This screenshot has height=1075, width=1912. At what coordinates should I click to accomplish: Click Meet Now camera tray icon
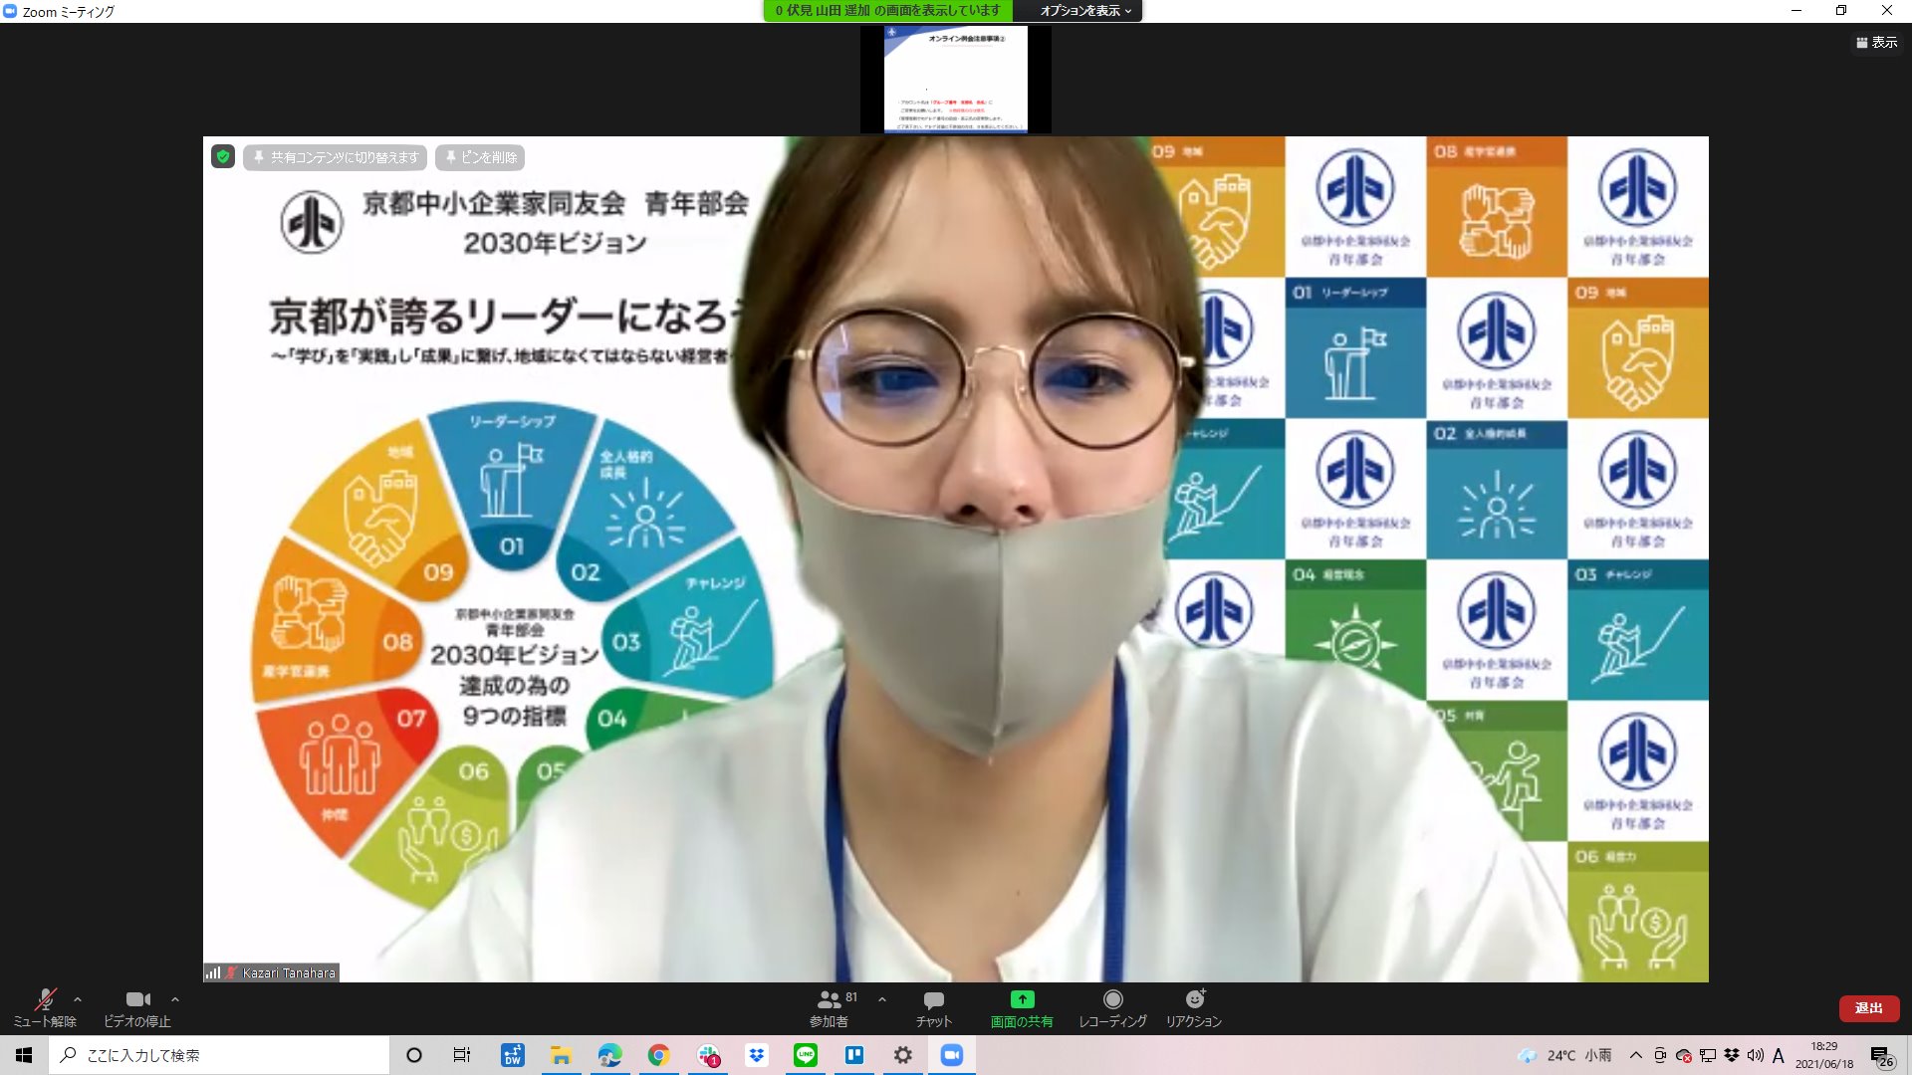coord(1659,1055)
